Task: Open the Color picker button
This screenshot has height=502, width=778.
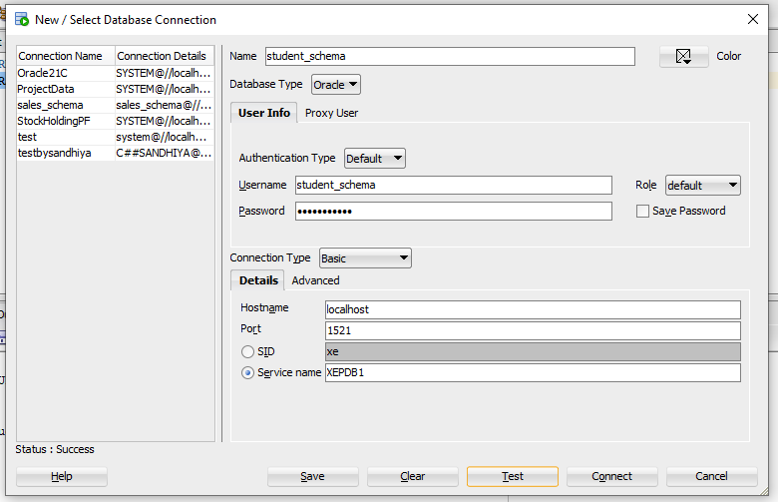Action: [x=683, y=56]
